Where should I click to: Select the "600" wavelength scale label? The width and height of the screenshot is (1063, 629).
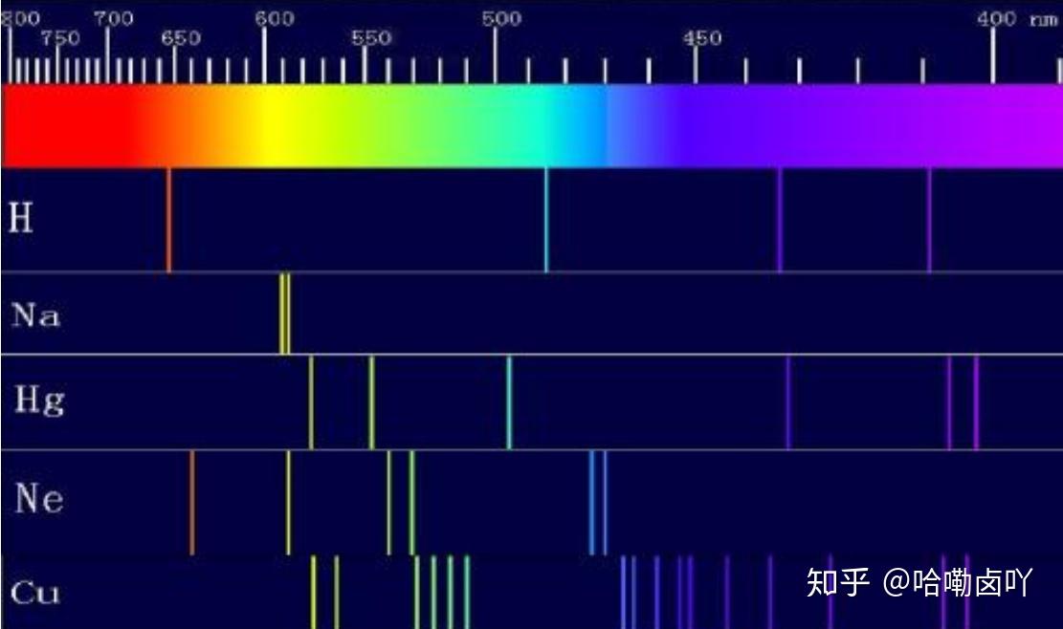[275, 18]
